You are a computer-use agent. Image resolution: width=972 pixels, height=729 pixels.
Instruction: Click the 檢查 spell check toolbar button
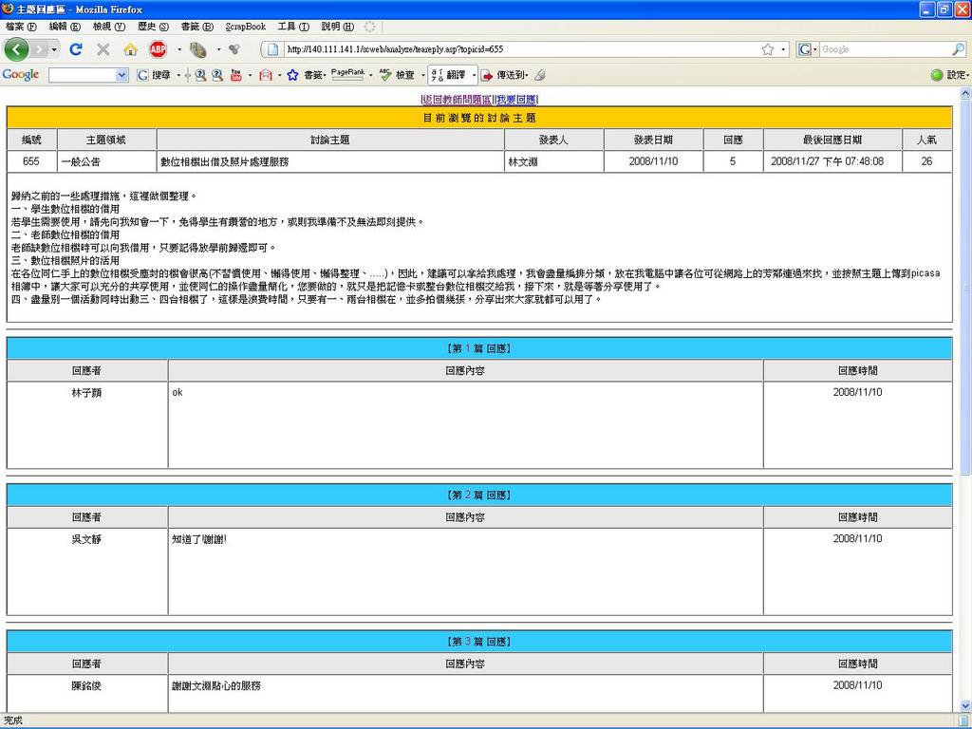[399, 75]
